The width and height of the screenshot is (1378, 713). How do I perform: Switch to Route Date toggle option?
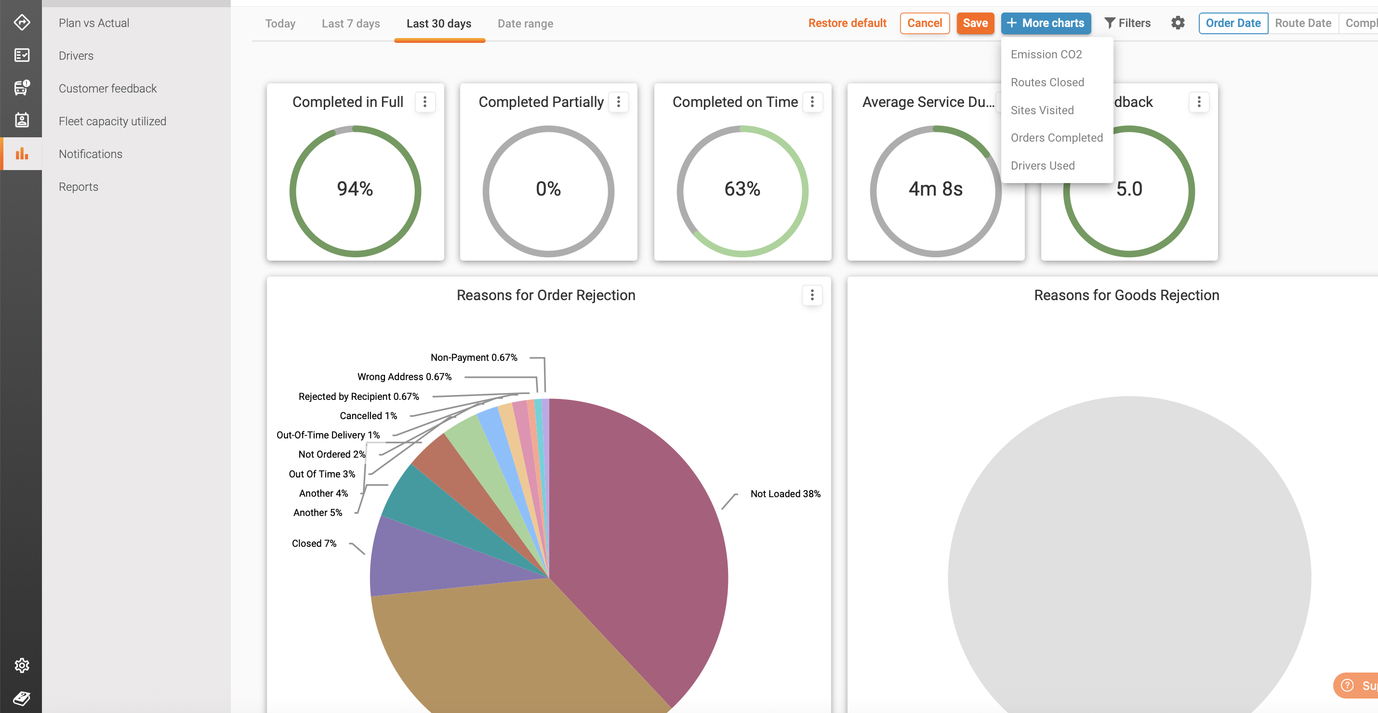[1302, 23]
